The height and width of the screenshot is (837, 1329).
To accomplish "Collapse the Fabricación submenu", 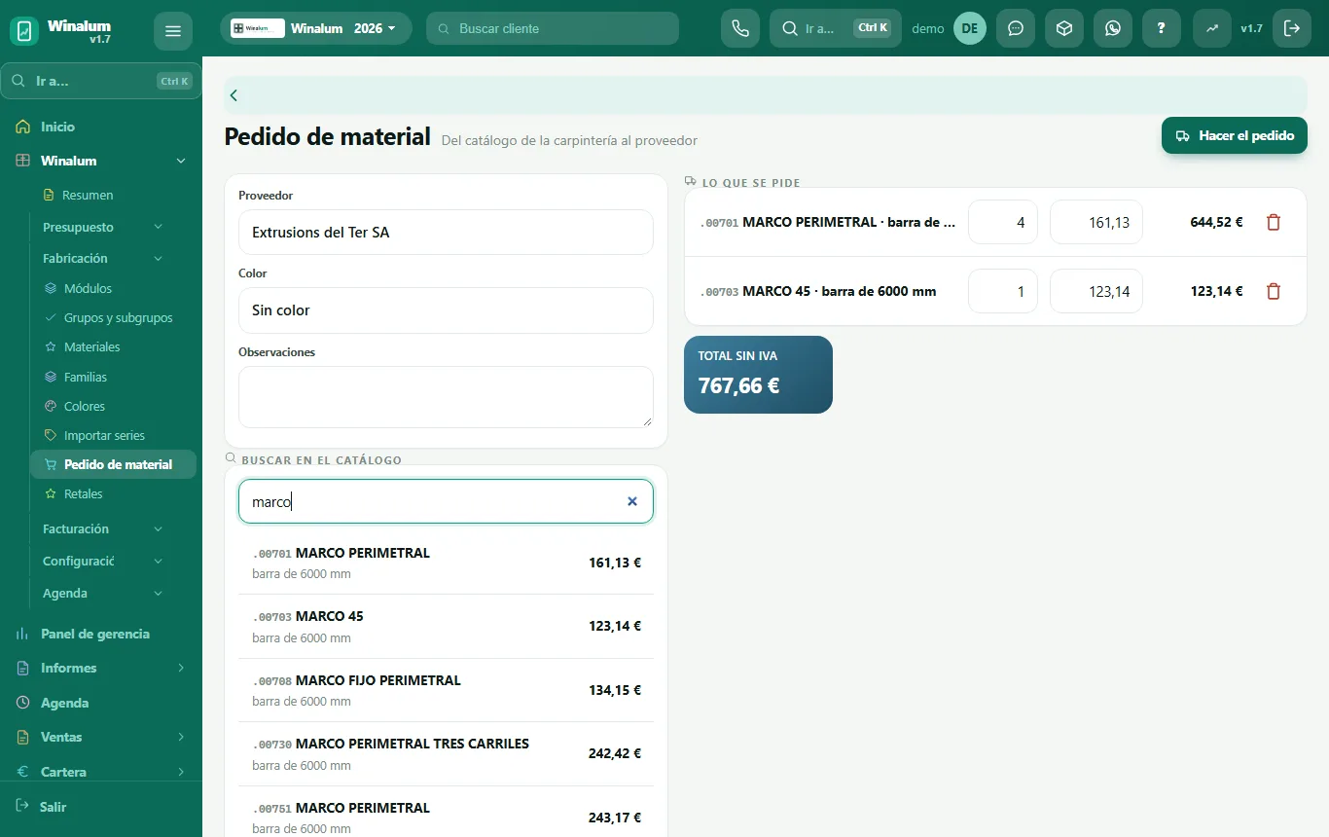I will point(159,258).
